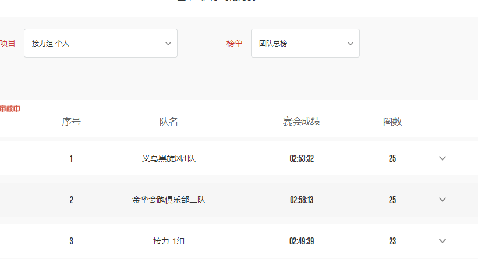This screenshot has height=259, width=478.
Task: Click result time 02:58:13
Action: [302, 200]
